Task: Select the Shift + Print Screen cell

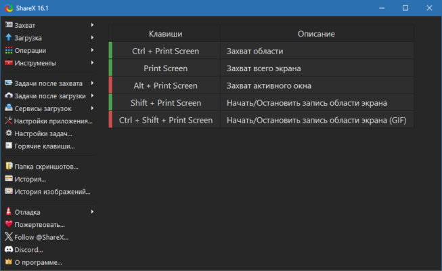Action: point(166,102)
